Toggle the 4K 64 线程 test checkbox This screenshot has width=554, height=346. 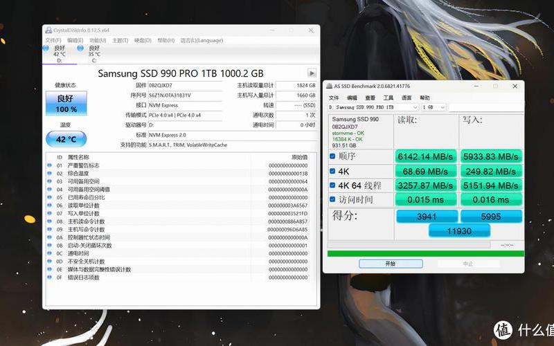(x=332, y=185)
